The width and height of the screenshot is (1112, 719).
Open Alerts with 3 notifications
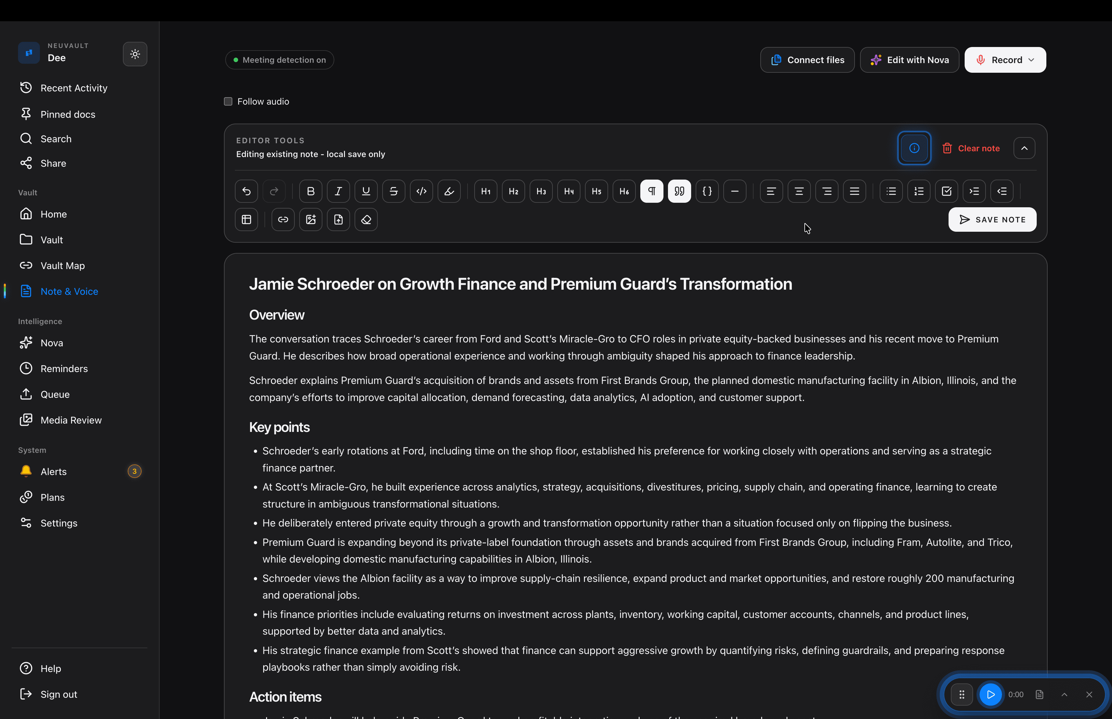click(79, 472)
